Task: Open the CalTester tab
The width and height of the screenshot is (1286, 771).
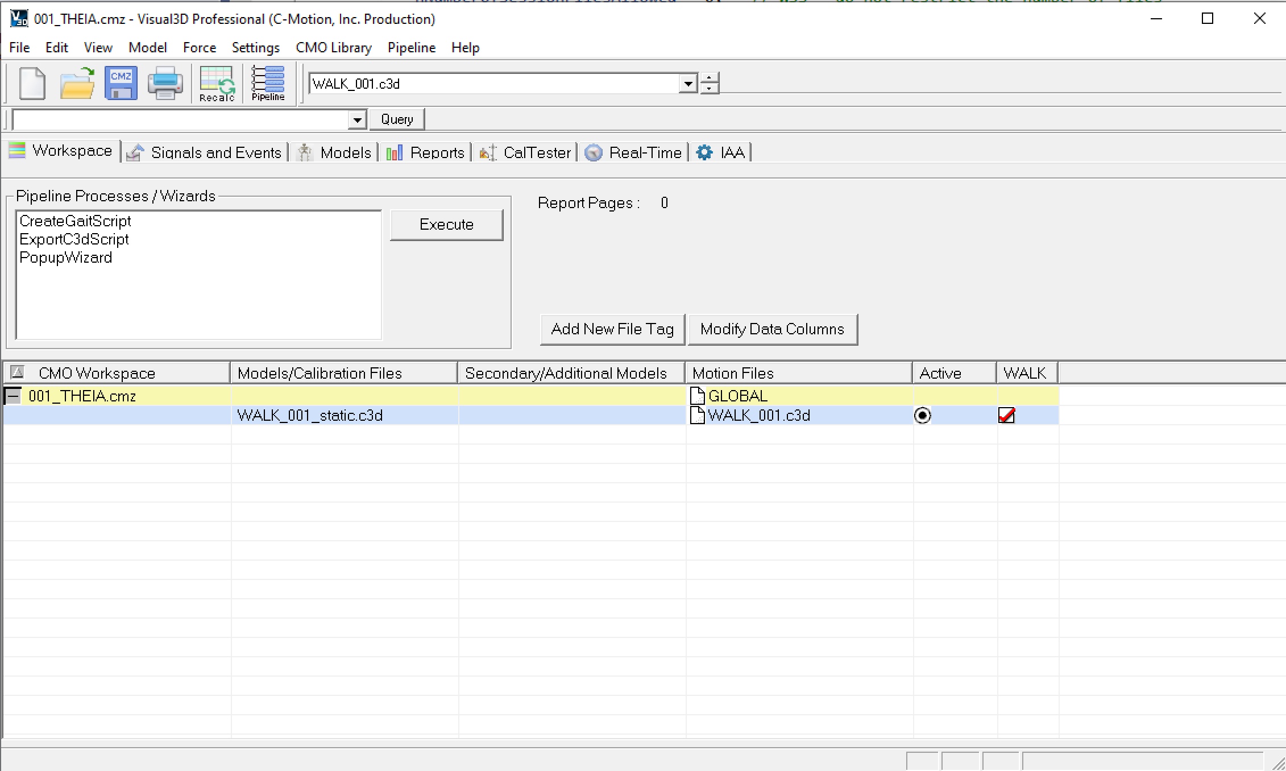Action: tap(524, 152)
